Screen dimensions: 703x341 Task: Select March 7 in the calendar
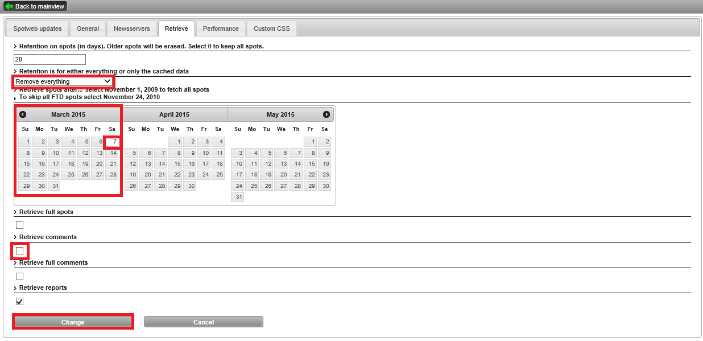(112, 142)
